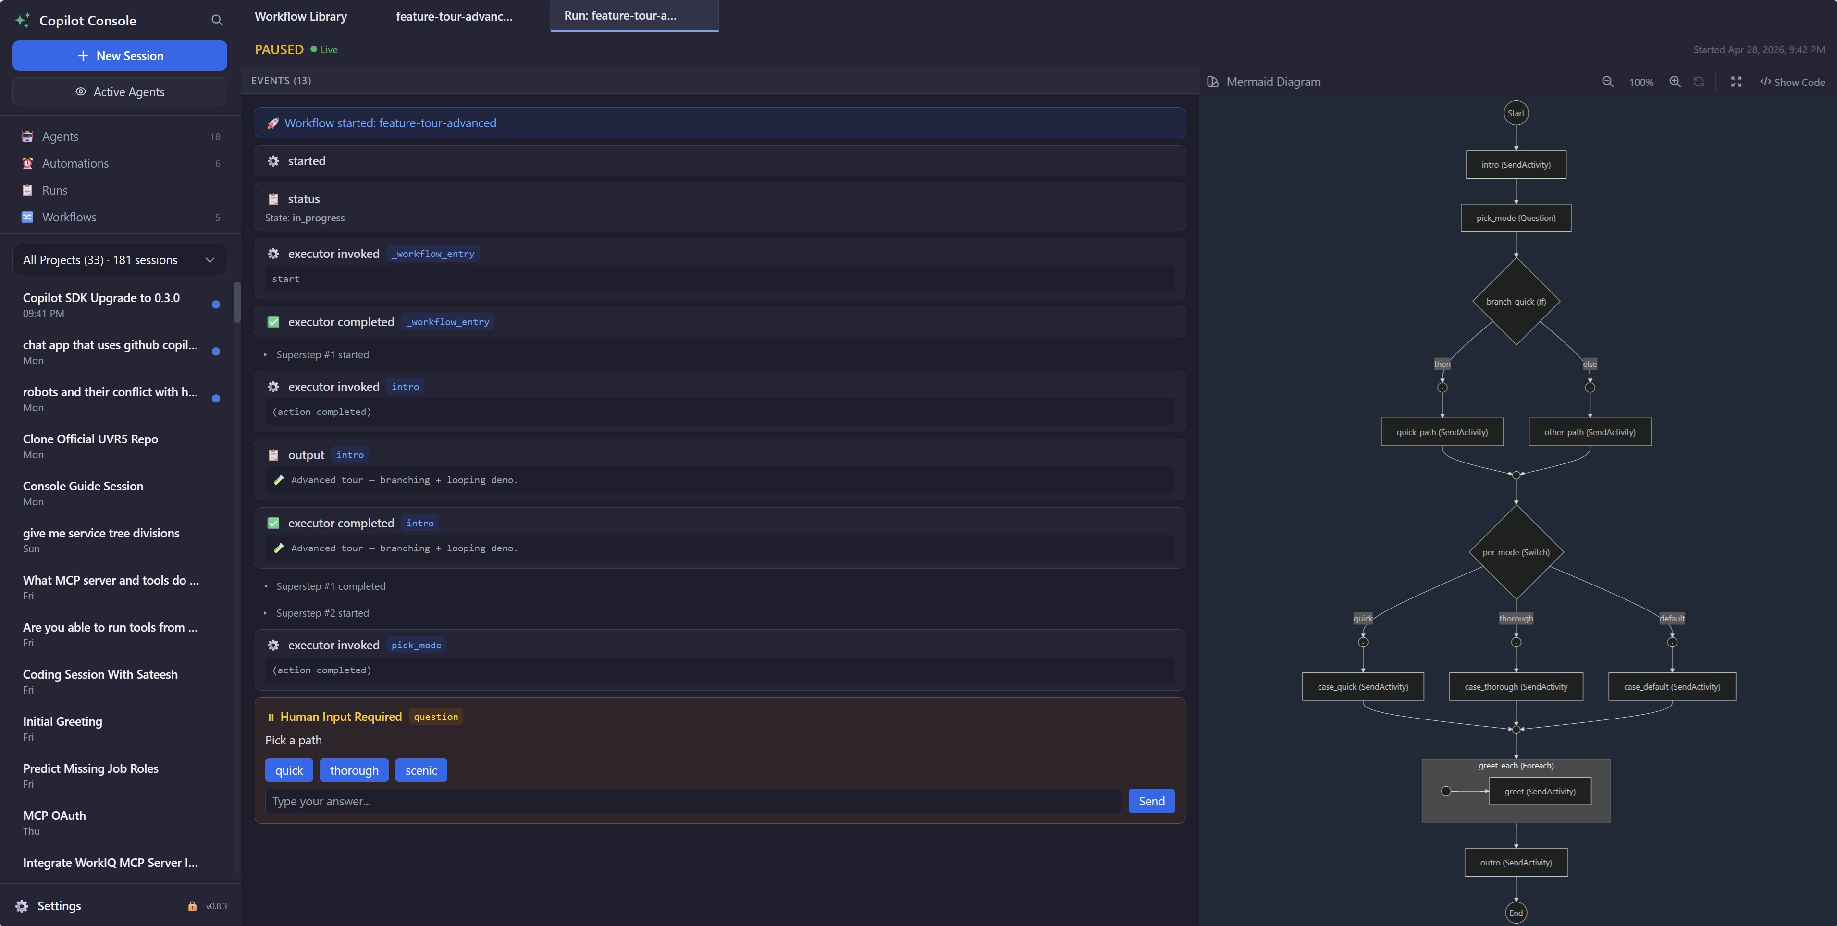Expand Mermaid diagram to fullscreen
Viewport: 1837px width, 926px height.
(x=1737, y=82)
